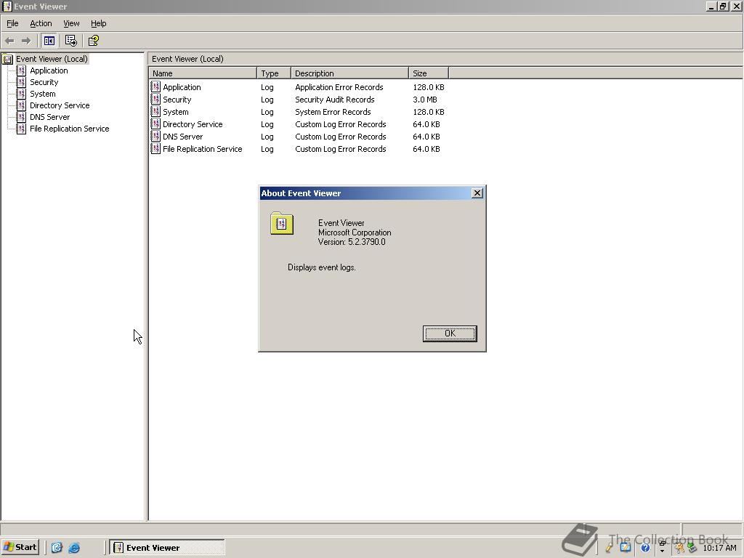Image resolution: width=744 pixels, height=558 pixels.
Task: Select File Replication Service in tree
Action: pyautogui.click(x=69, y=129)
